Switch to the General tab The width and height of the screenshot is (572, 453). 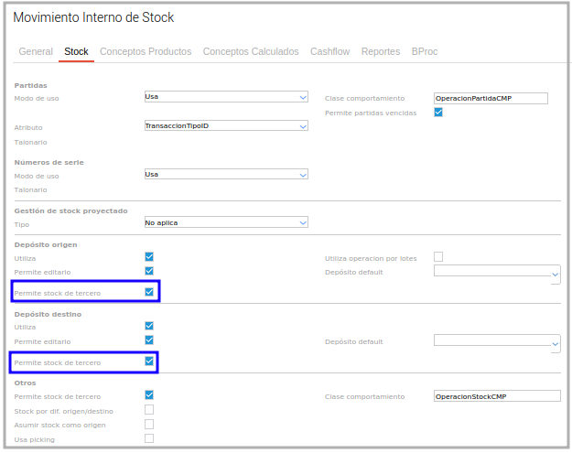point(36,52)
